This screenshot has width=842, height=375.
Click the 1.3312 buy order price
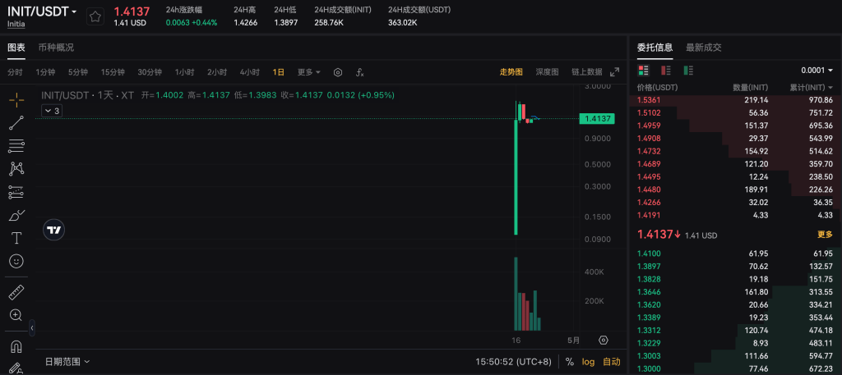tap(649, 330)
